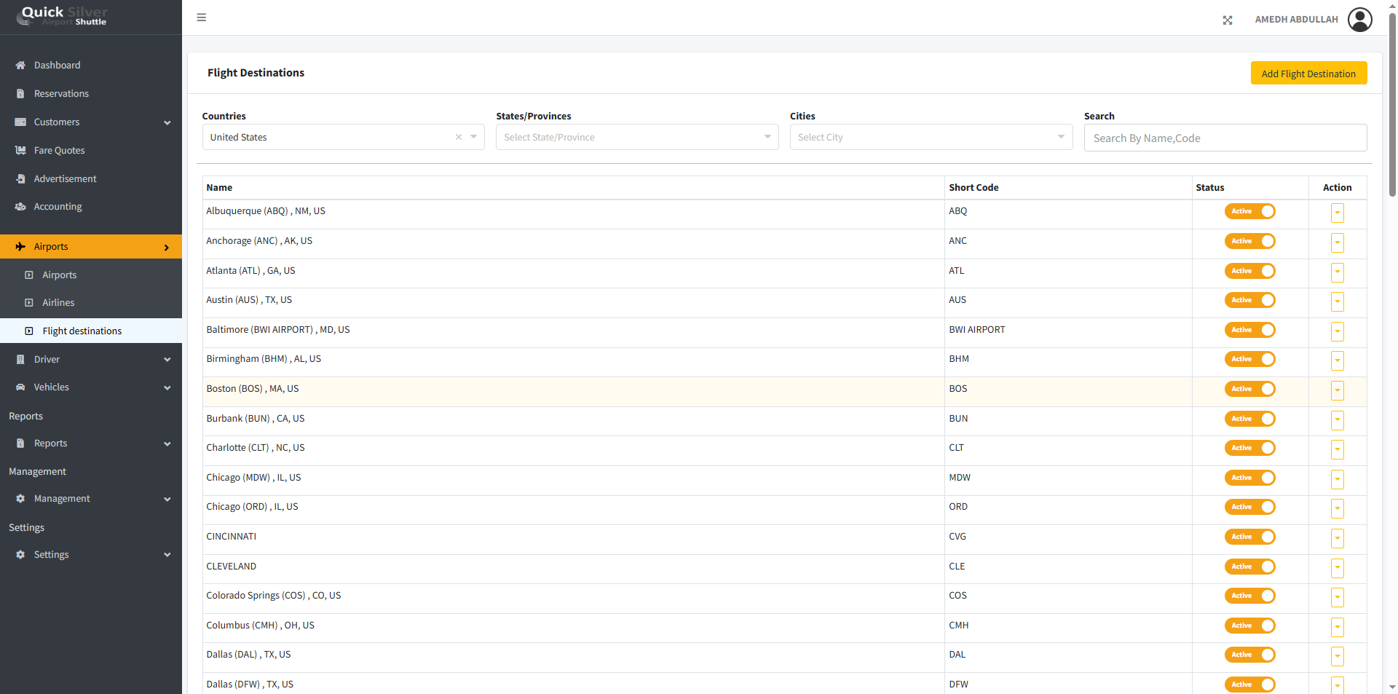Open Advertisement page from sidebar
The height and width of the screenshot is (694, 1398).
[x=65, y=179]
